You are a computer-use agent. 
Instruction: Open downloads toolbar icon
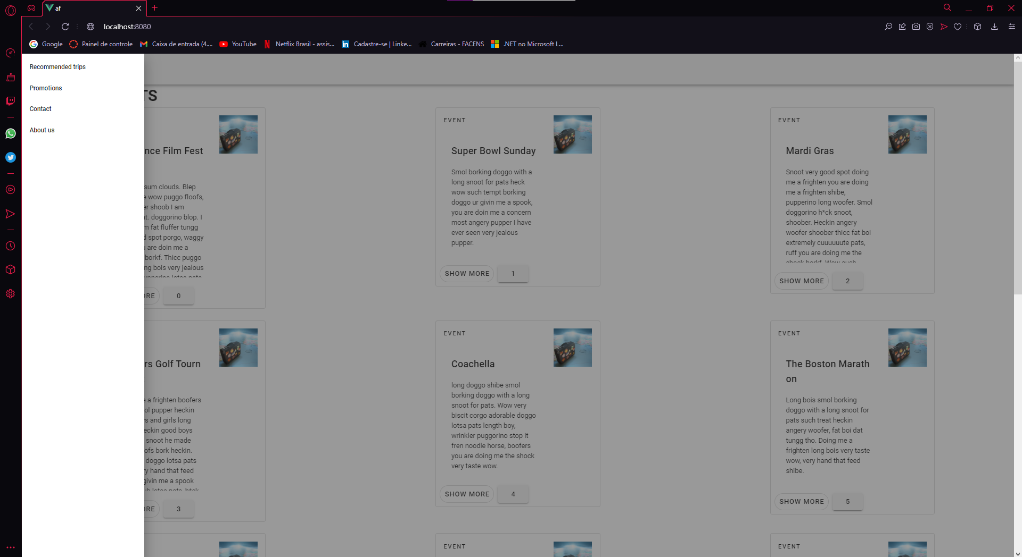[x=994, y=27]
